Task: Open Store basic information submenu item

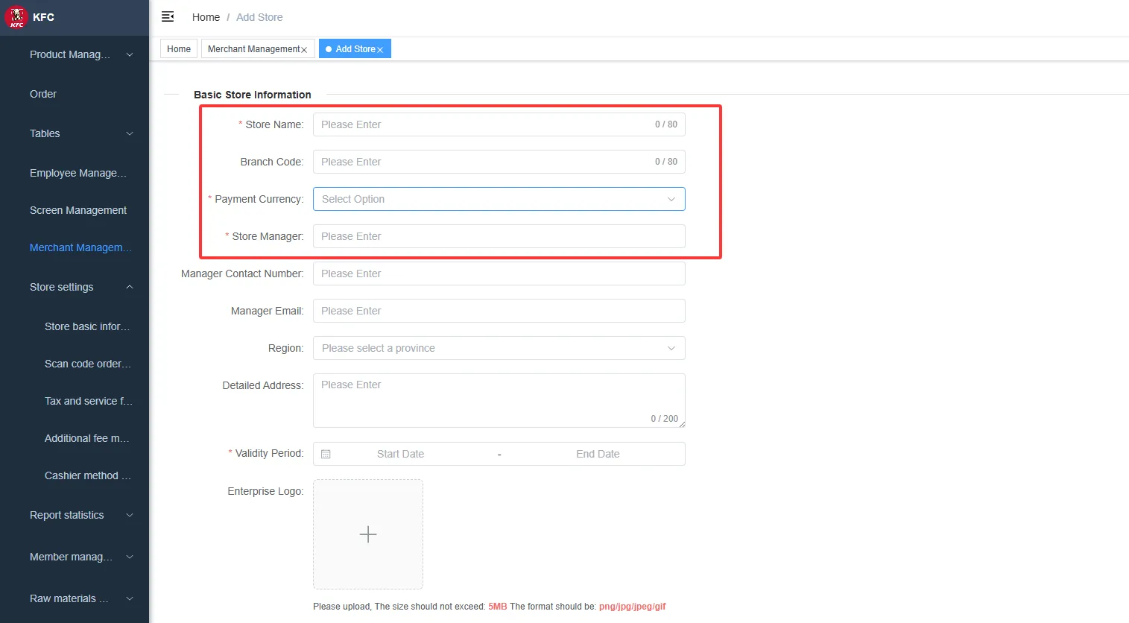Action: click(x=75, y=326)
